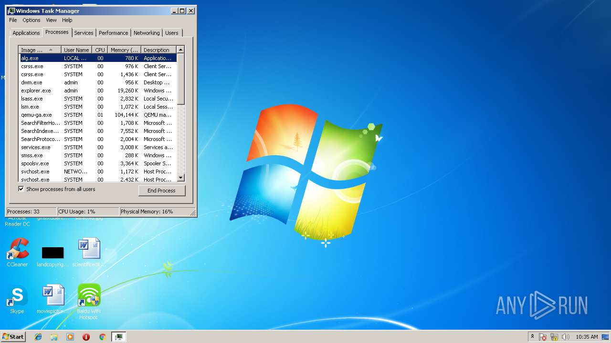
Task: Click the Task Manager title bar icon
Action: [12, 10]
